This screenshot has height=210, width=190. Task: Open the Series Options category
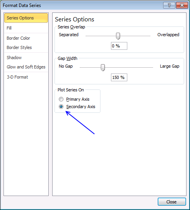26,18
